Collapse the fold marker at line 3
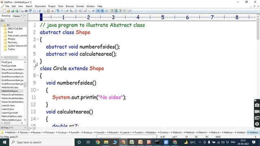Image resolution: width=260 pixels, height=146 pixels. coord(38,39)
